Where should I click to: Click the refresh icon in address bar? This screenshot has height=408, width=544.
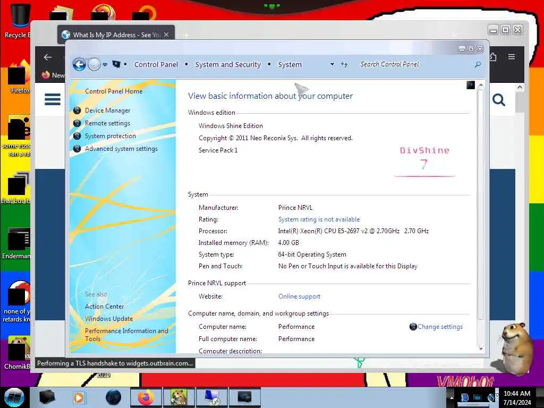(x=344, y=64)
